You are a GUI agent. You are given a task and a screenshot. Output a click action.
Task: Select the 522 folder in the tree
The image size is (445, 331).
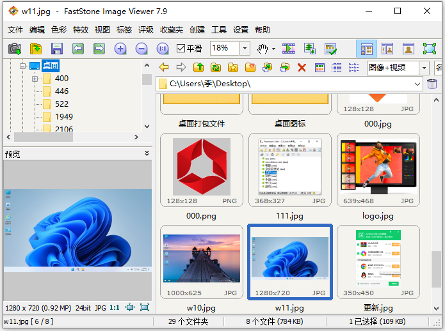click(x=61, y=104)
